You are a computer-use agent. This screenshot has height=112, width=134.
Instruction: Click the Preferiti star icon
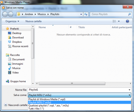7,29
